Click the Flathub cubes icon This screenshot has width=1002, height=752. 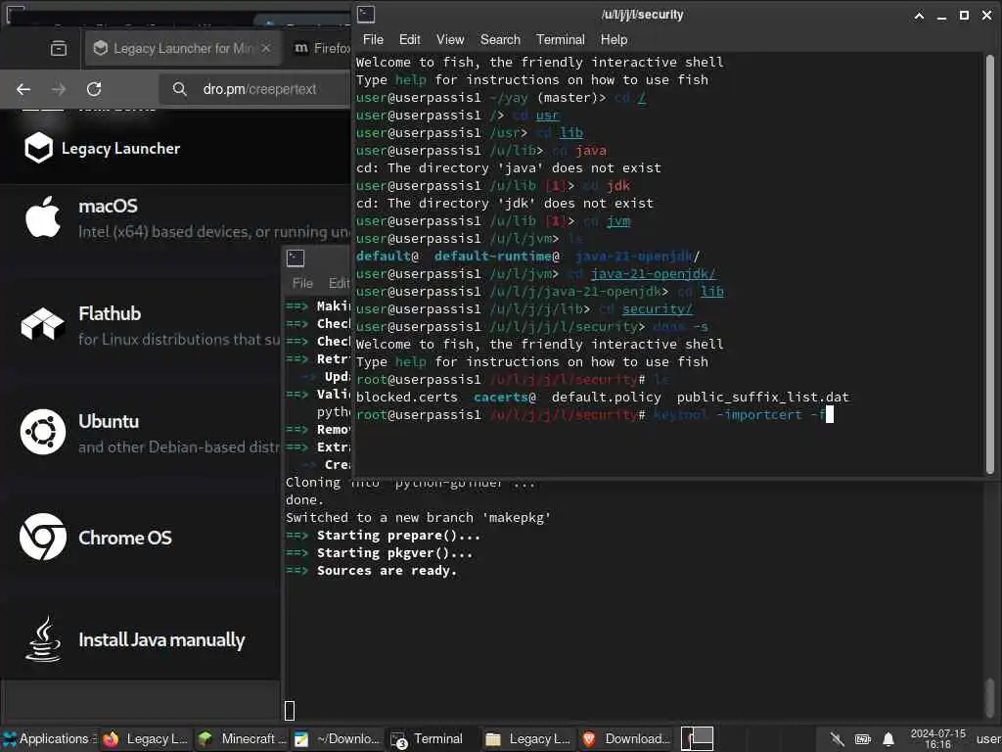(43, 323)
